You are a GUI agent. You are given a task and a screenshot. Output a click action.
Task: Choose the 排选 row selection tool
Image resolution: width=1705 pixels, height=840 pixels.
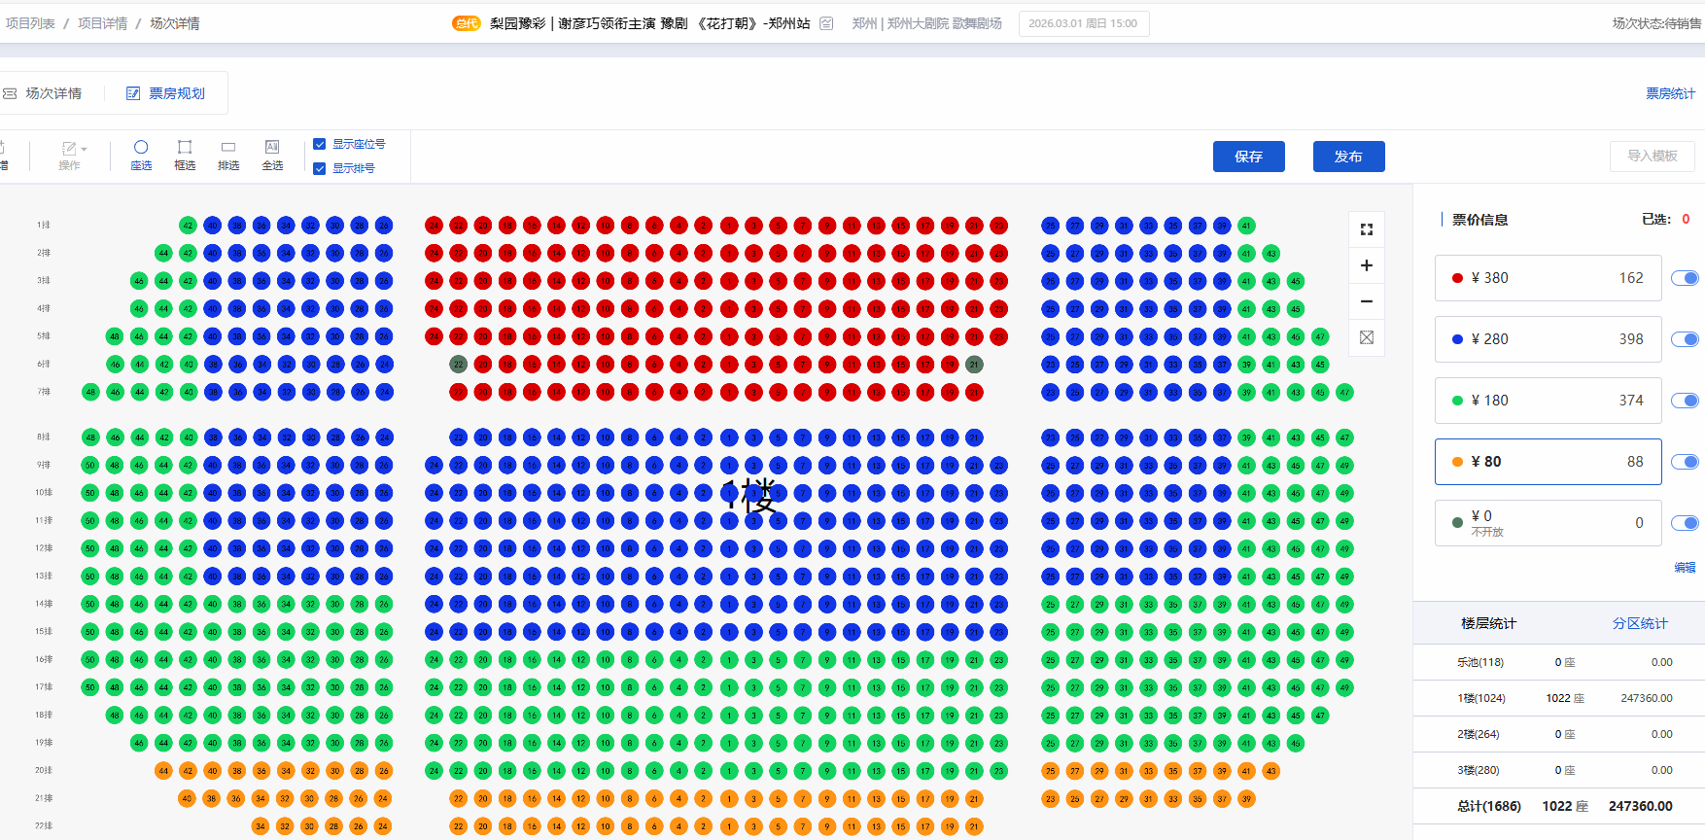point(228,155)
